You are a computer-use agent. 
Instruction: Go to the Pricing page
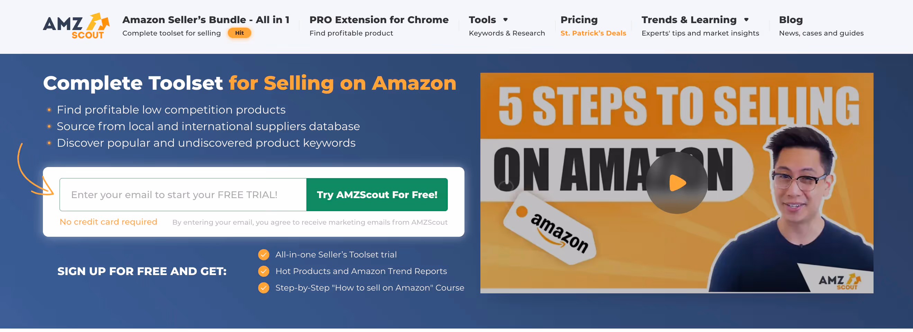pyautogui.click(x=579, y=20)
